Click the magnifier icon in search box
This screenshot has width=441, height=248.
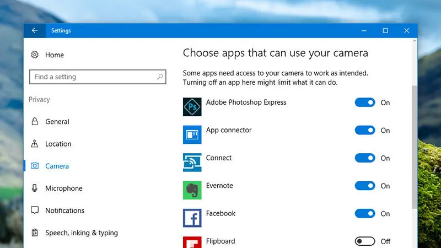click(160, 77)
